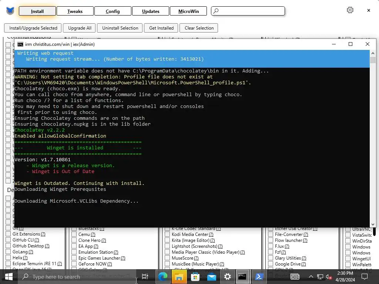
Task: Open the (?) link beside F.lux
Action: coord(287,246)
